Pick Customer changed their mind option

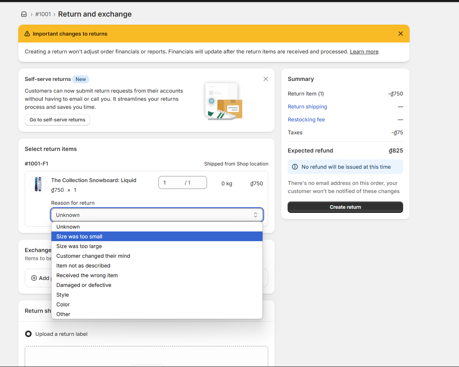tap(157, 256)
